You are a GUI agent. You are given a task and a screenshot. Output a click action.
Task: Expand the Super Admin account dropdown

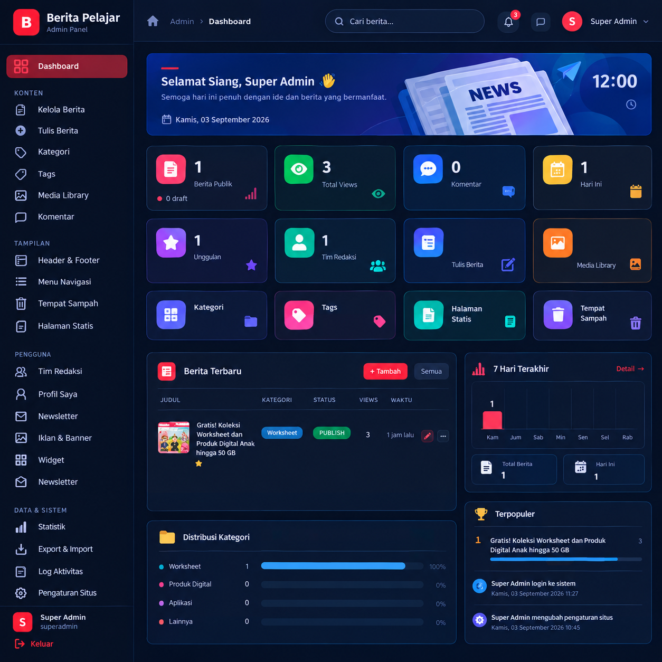(606, 22)
